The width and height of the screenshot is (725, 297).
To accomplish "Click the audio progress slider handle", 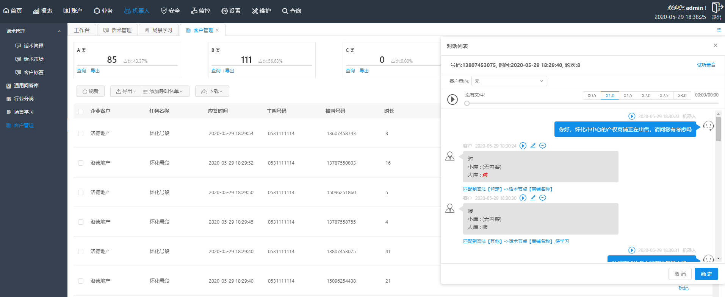I will pyautogui.click(x=467, y=103).
